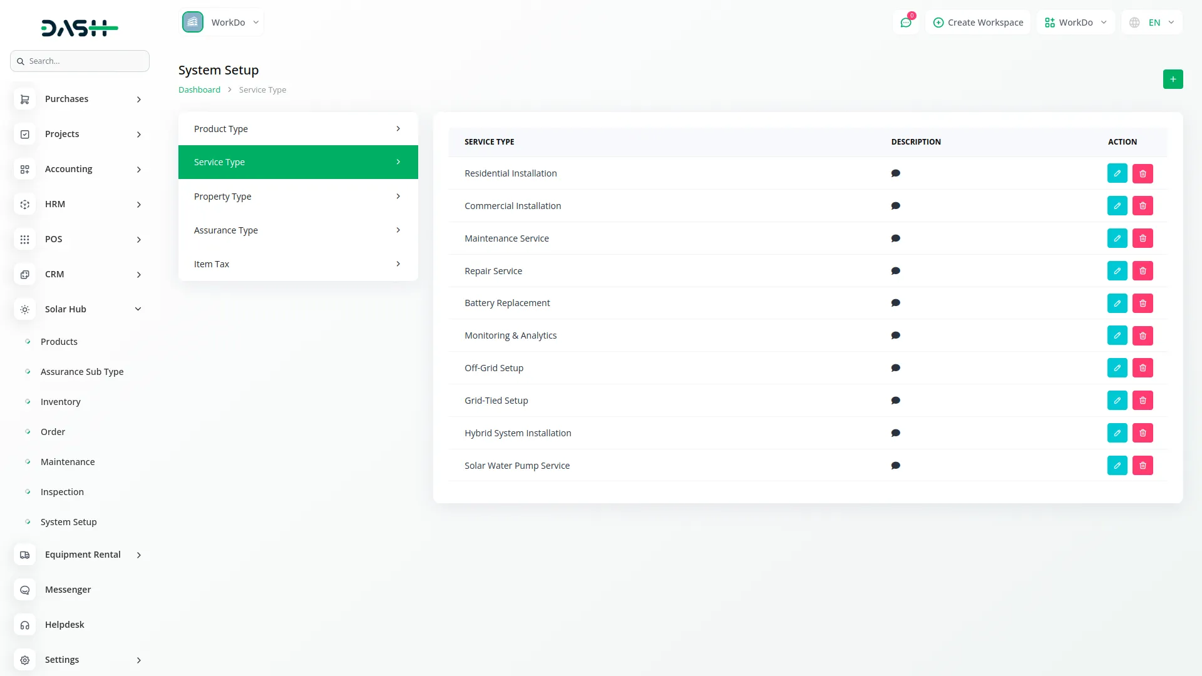Viewport: 1202px width, 676px height.
Task: Show description for Off-Grid Setup
Action: (x=895, y=368)
